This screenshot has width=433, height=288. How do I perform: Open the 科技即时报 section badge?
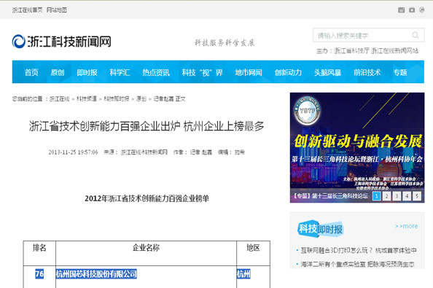click(320, 229)
